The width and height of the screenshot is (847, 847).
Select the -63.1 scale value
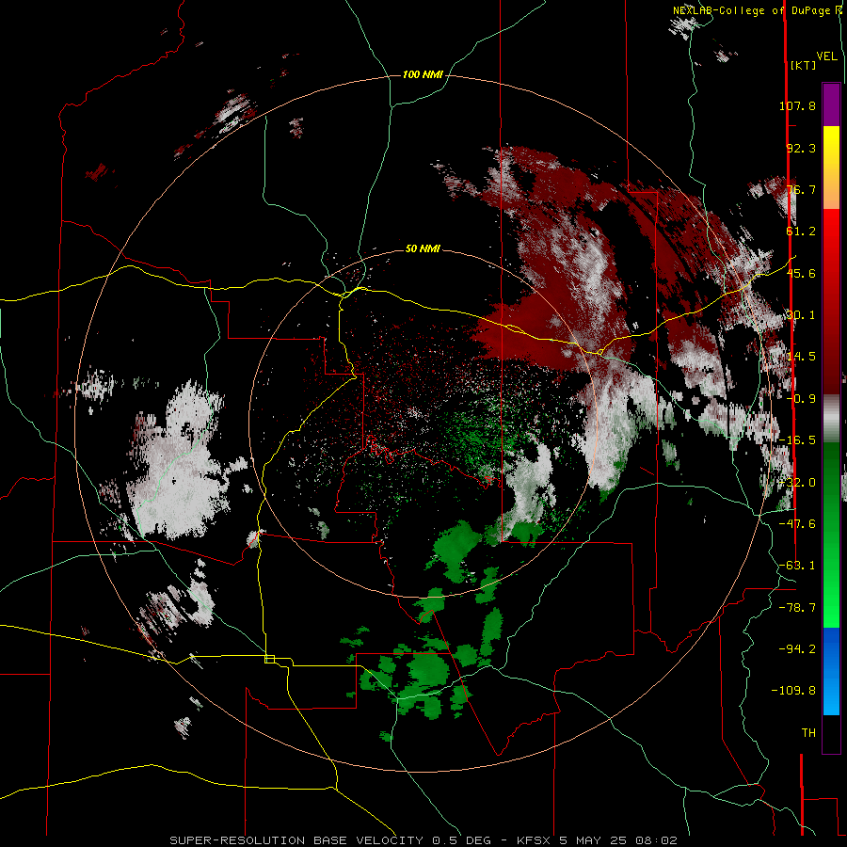click(x=797, y=566)
